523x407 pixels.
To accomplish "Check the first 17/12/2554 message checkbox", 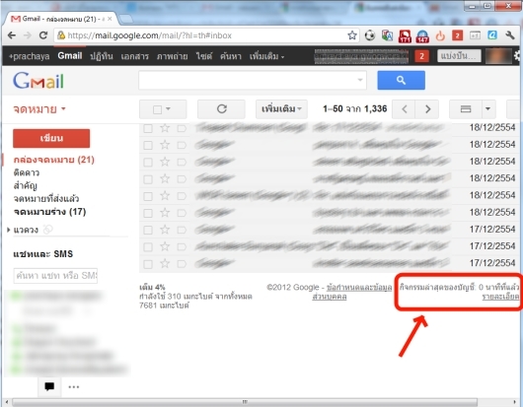I will (148, 230).
